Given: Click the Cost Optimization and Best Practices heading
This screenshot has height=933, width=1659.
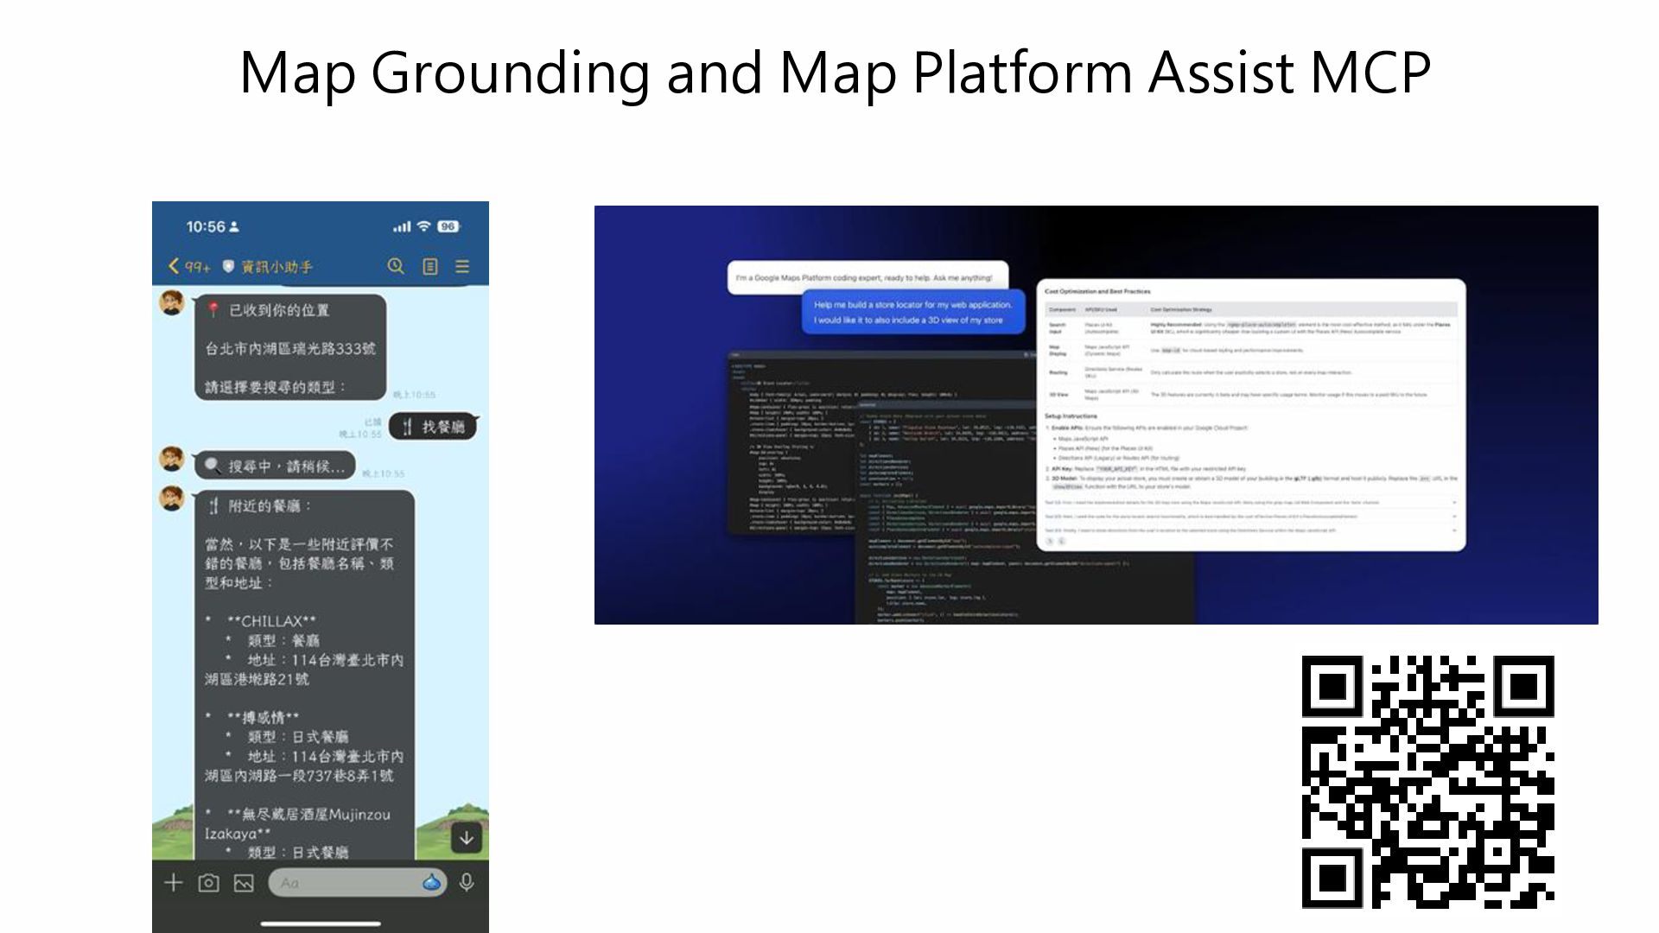Looking at the screenshot, I should point(1097,291).
